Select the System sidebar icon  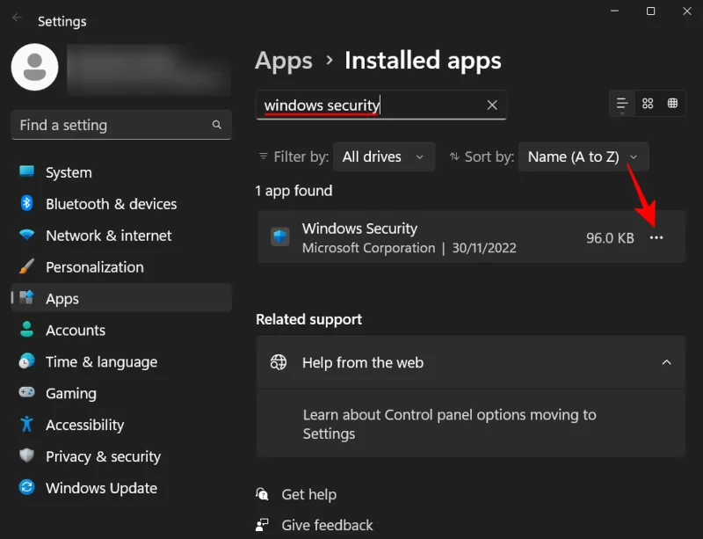27,172
